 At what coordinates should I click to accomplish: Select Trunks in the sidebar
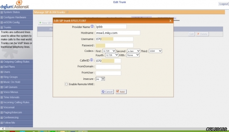[16, 27]
